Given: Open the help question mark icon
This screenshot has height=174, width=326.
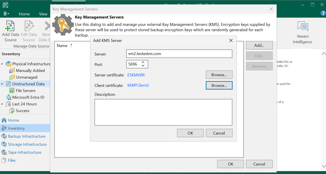Looking at the screenshot, I should point(323,13).
